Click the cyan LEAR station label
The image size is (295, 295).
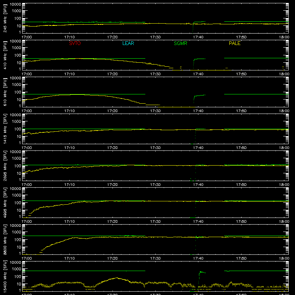(x=128, y=43)
